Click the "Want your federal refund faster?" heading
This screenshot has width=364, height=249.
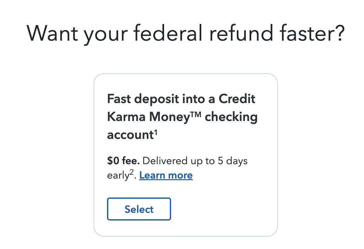(186, 33)
